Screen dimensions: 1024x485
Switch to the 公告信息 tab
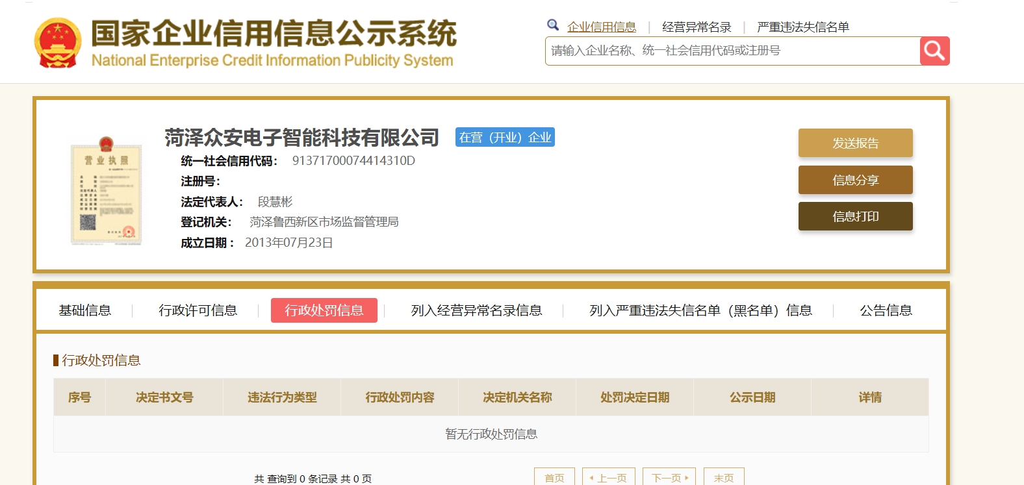886,310
